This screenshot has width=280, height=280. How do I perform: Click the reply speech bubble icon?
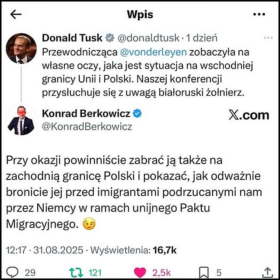click(12, 272)
